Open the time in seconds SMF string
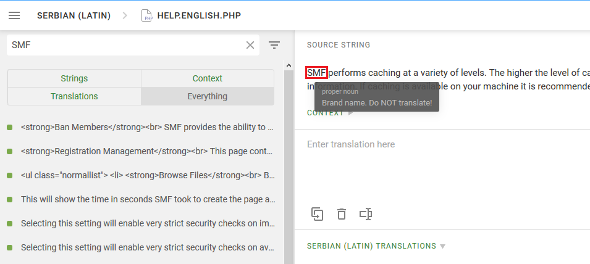The width and height of the screenshot is (590, 264). coord(147,199)
